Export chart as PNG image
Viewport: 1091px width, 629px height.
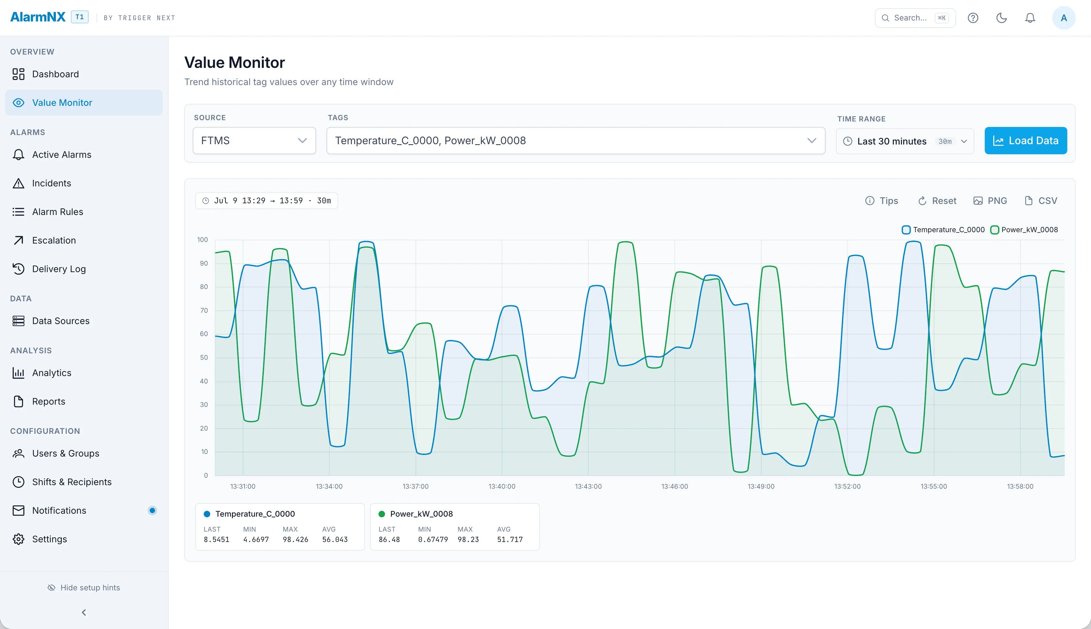(x=990, y=200)
